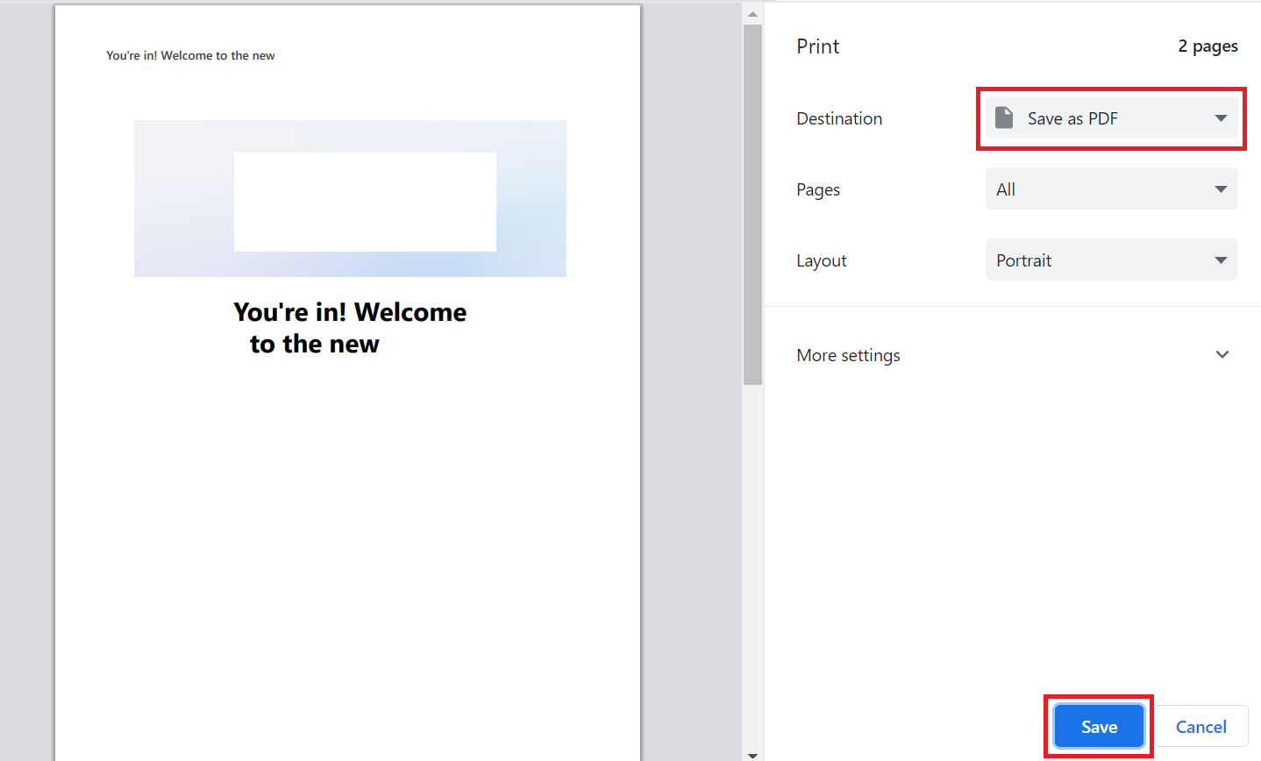Click the preview scrollbar up arrow

752,14
